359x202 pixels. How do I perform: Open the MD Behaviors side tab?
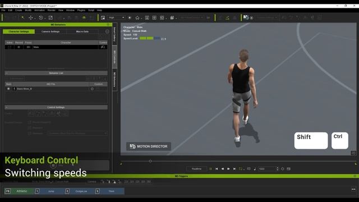tap(114, 80)
